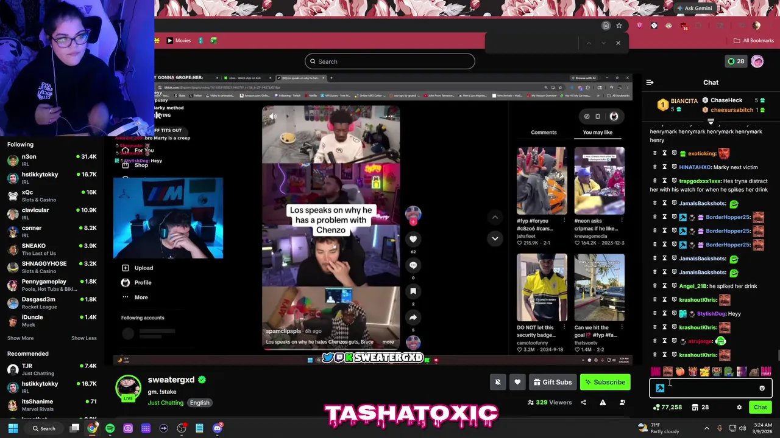780x438 pixels.
Task: Open xQc channel in Following list
Action: [52, 195]
